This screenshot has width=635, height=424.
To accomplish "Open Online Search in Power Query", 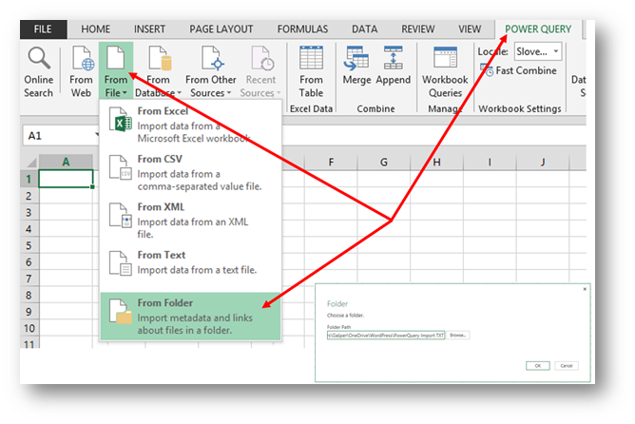I will [x=38, y=71].
